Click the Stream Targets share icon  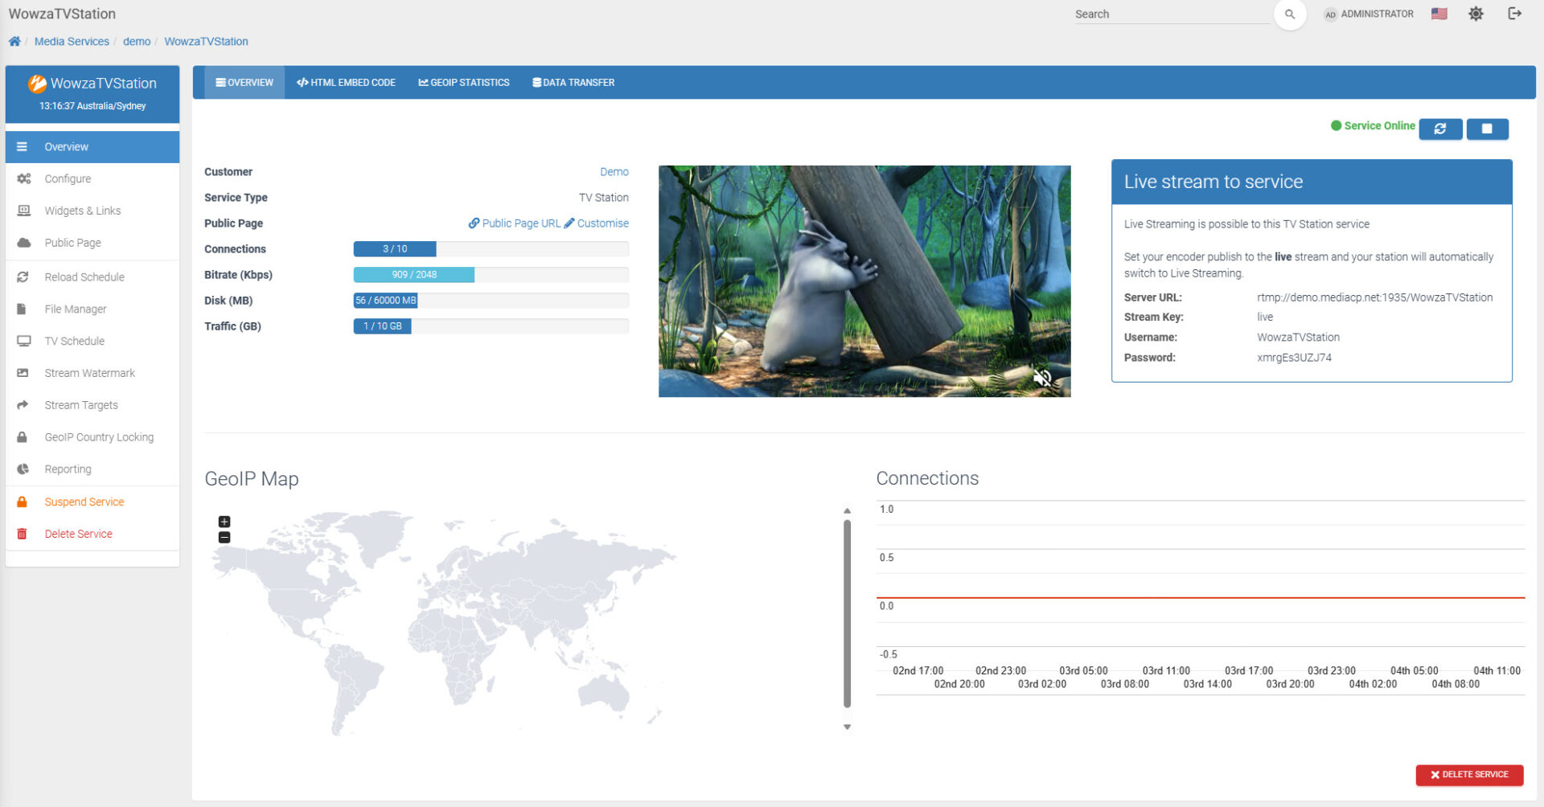click(23, 405)
